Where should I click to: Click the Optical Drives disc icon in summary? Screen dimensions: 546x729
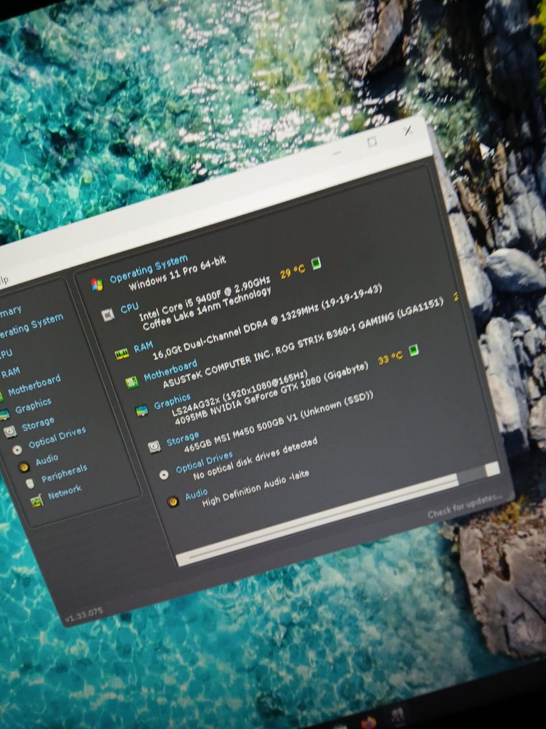(164, 474)
